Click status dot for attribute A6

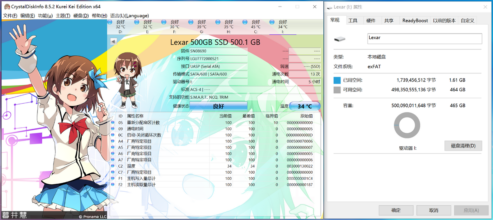pyautogui.click(x=113, y=154)
